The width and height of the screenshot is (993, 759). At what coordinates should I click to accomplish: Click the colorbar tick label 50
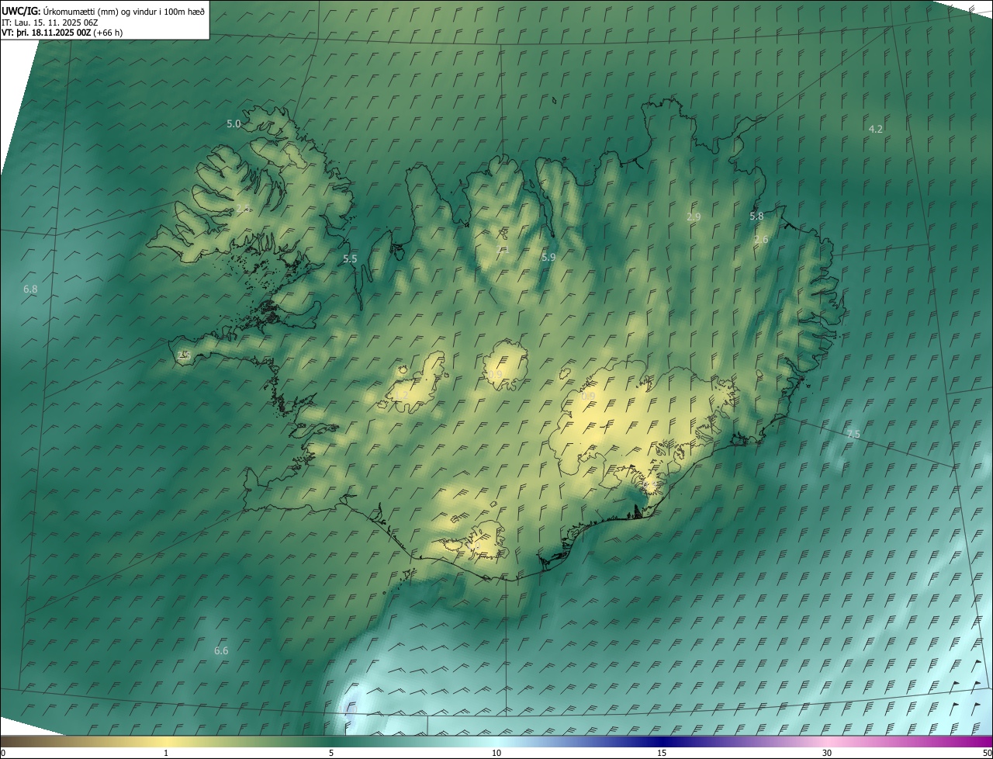coord(987,753)
